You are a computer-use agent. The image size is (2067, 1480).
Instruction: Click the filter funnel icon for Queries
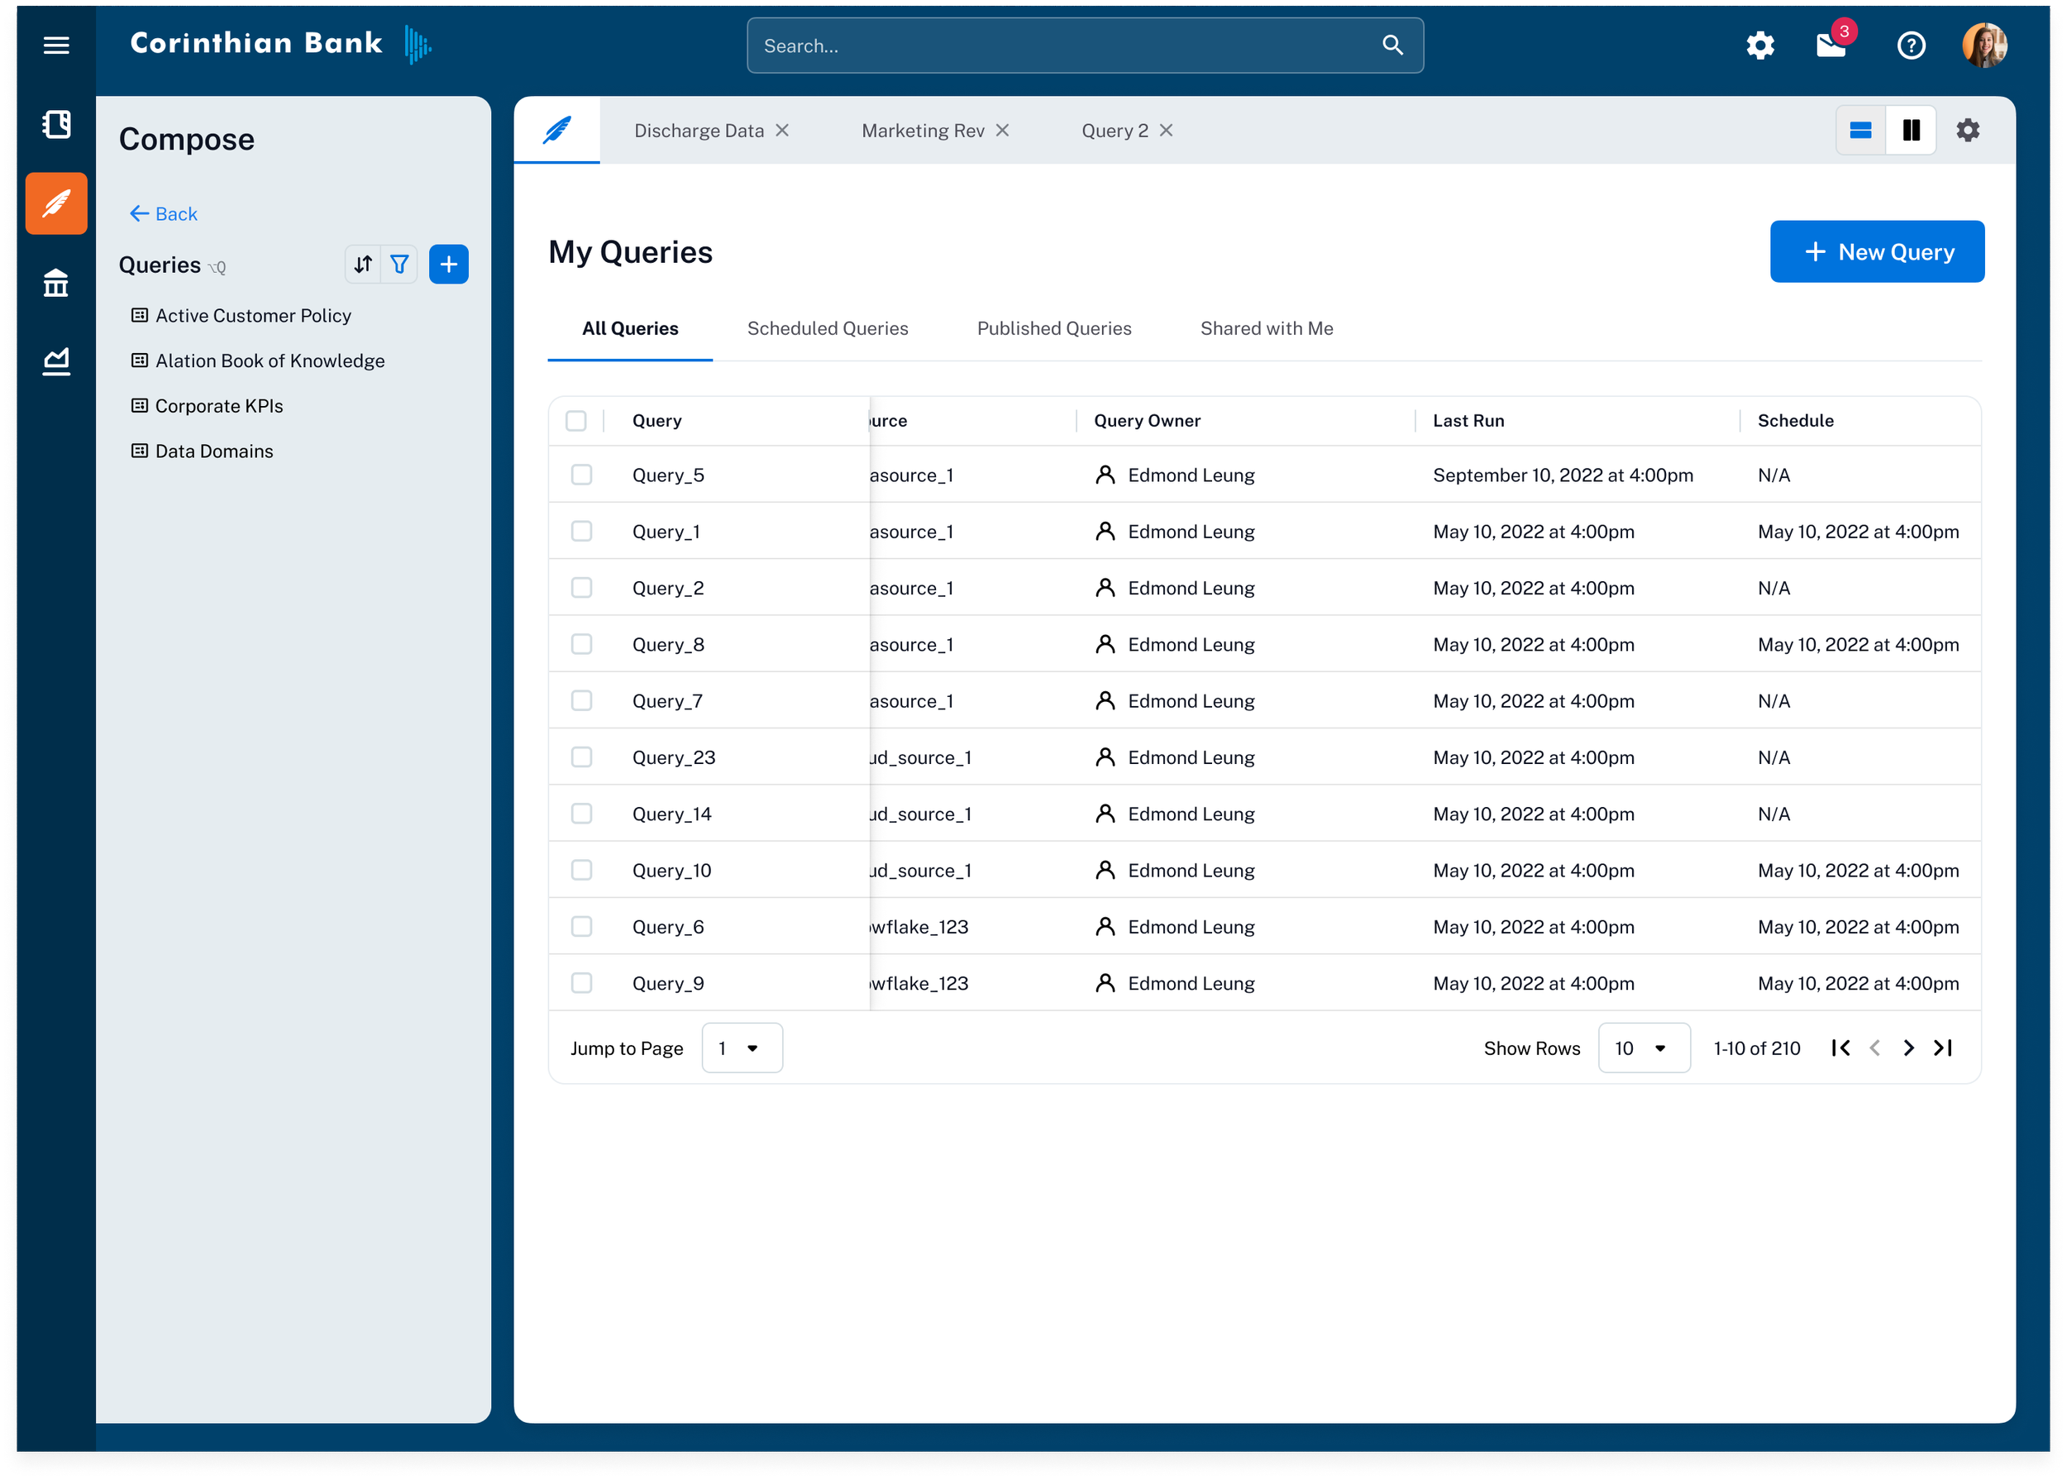[399, 265]
